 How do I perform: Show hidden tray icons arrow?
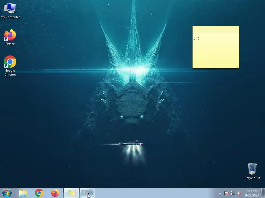tap(220, 193)
